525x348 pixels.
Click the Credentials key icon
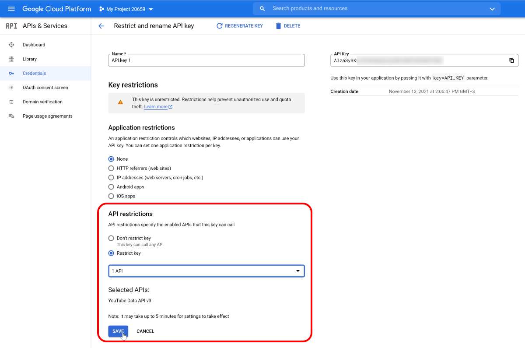tap(11, 73)
